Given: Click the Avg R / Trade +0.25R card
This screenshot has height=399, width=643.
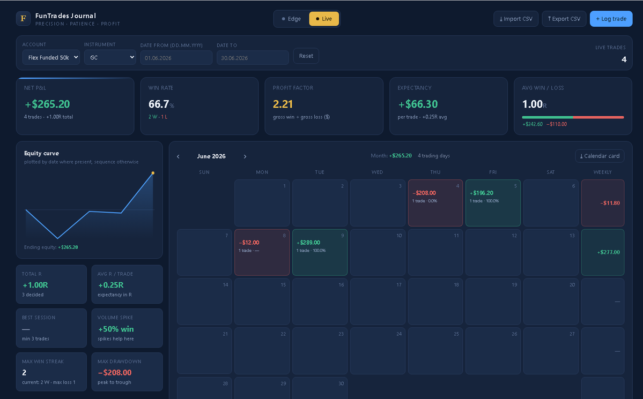Looking at the screenshot, I should (127, 284).
